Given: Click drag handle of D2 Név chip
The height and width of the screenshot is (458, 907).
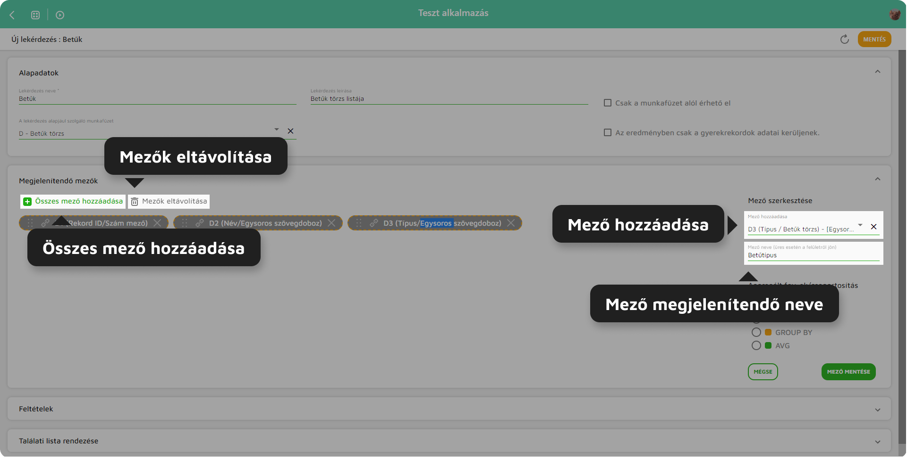Looking at the screenshot, I should (x=185, y=223).
